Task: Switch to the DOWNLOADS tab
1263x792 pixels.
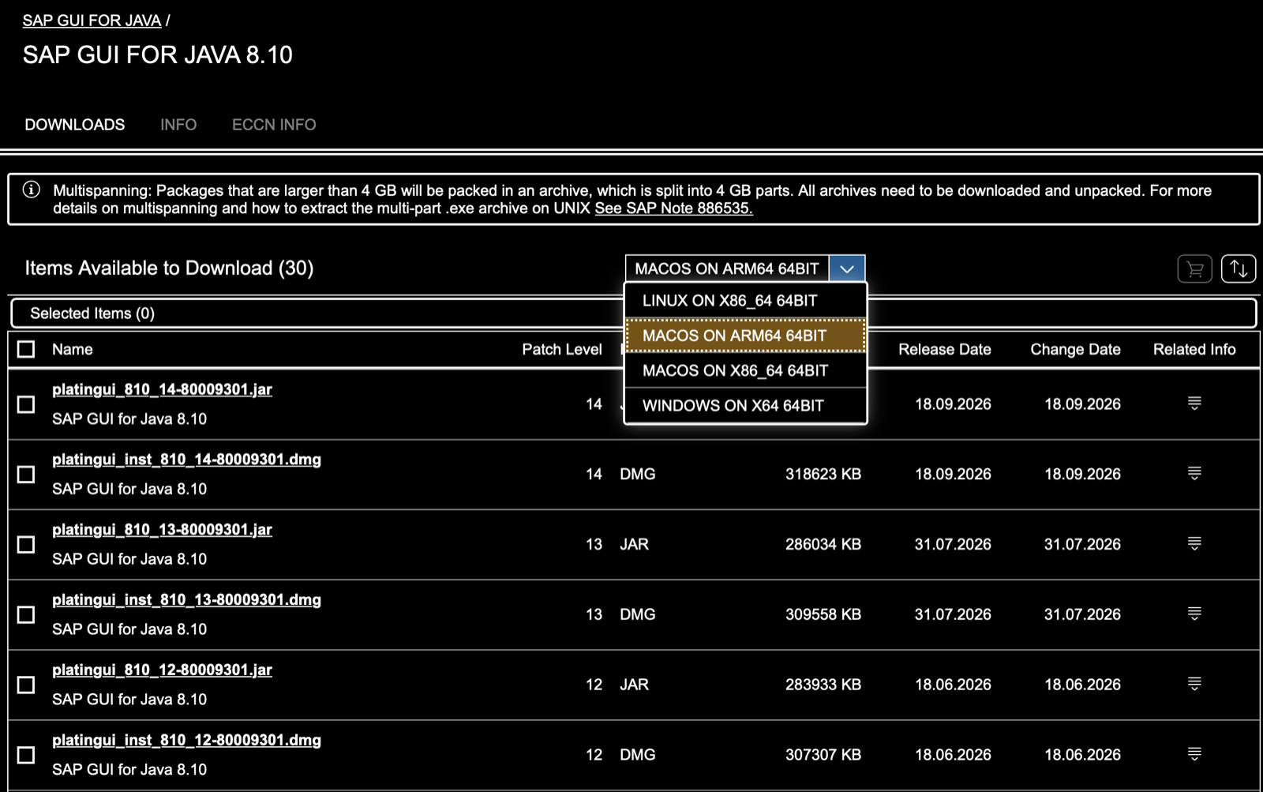Action: click(x=75, y=125)
